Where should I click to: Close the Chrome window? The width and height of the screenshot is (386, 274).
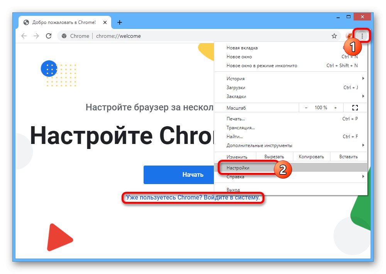362,17
